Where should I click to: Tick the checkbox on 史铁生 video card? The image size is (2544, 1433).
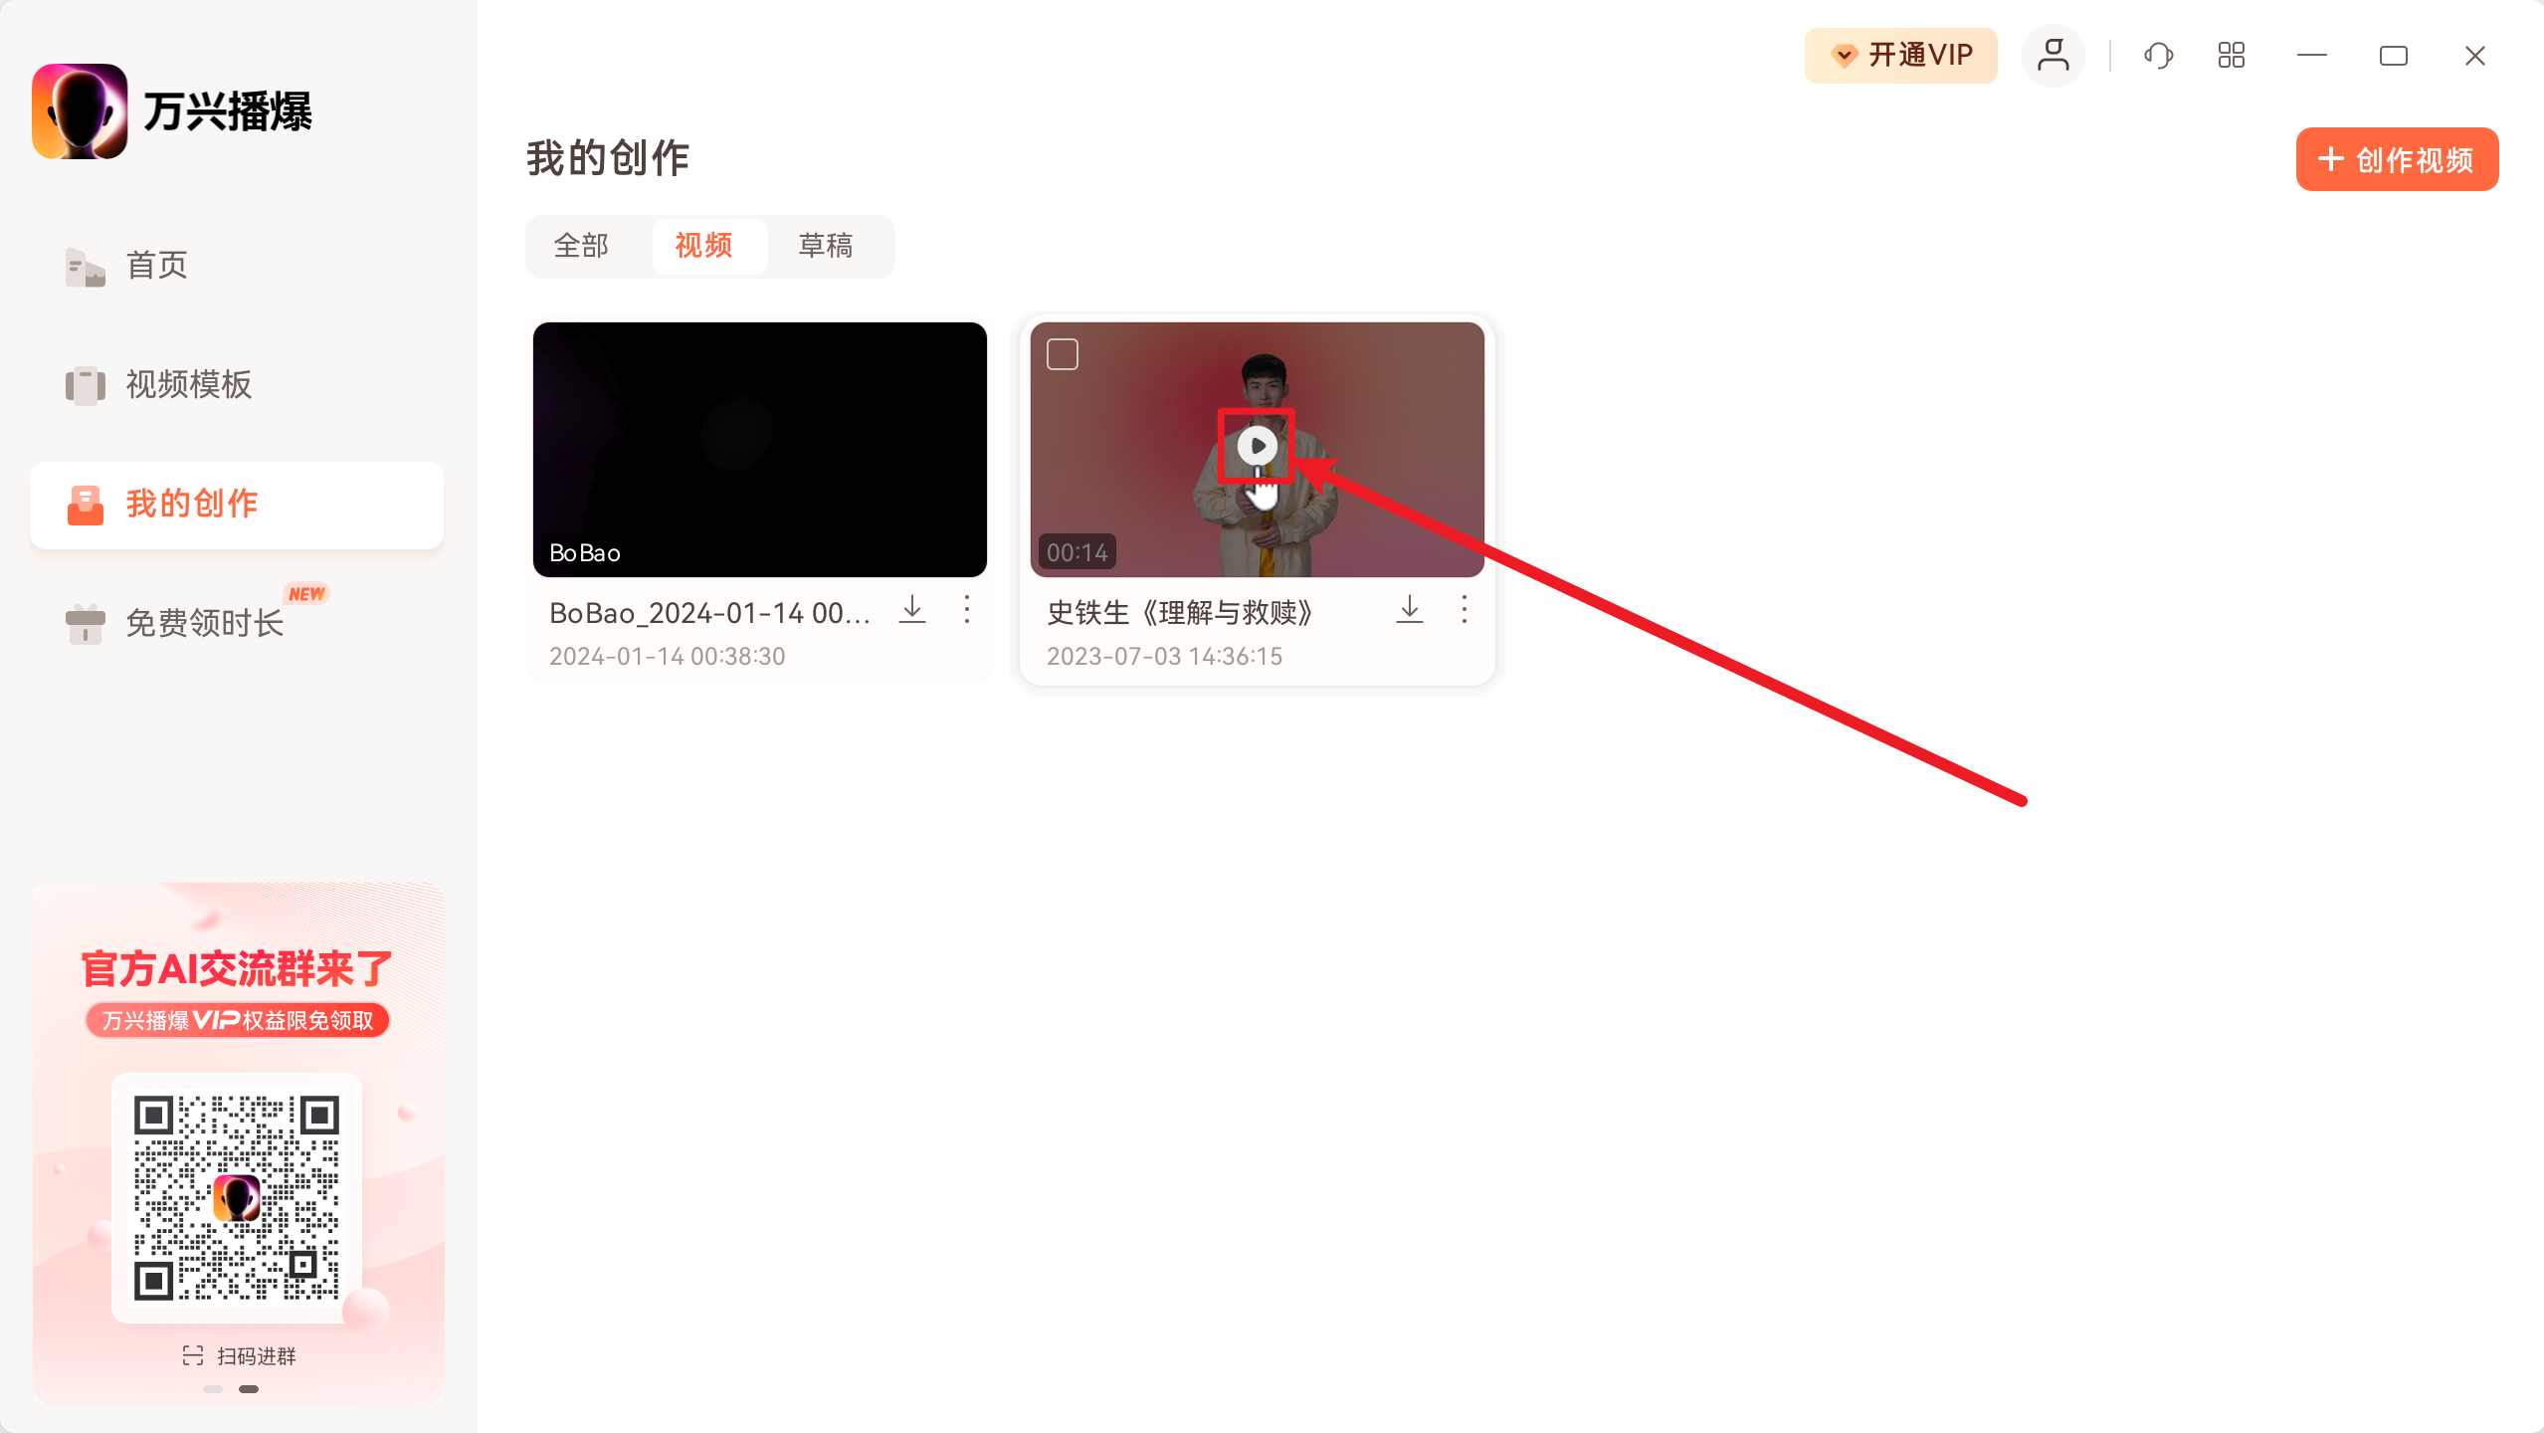click(x=1063, y=354)
